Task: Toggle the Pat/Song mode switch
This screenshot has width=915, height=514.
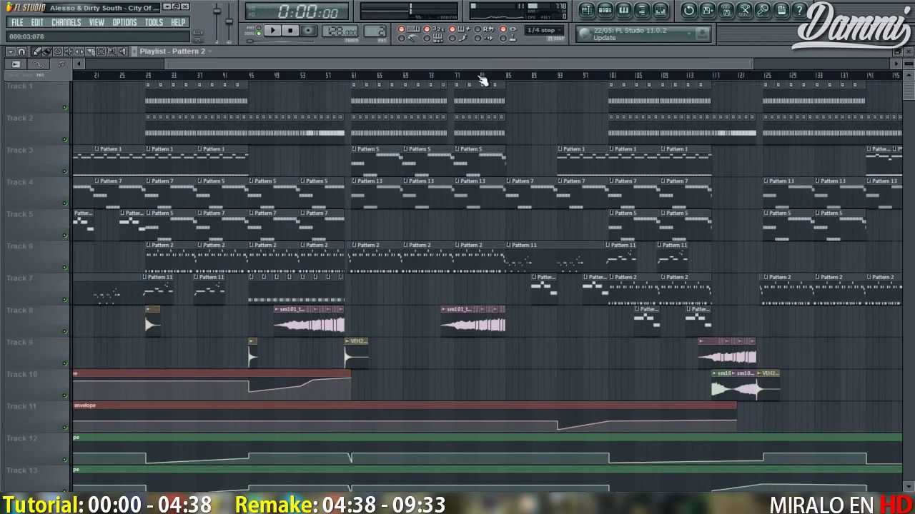Action: click(x=259, y=30)
